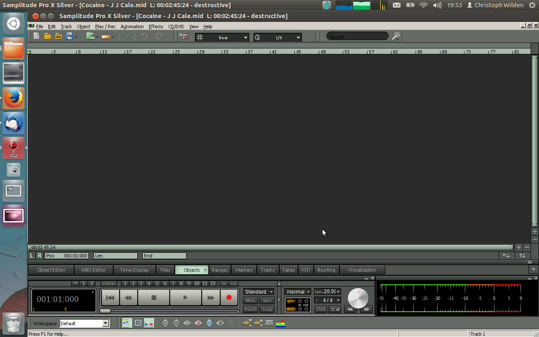Image resolution: width=539 pixels, height=337 pixels.
Task: Open the Effects menu
Action: pos(156,27)
